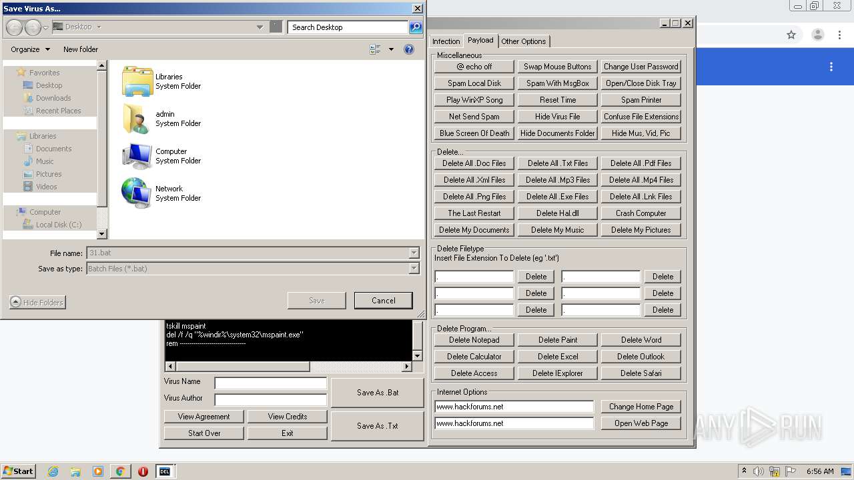Screen dimensions: 854x480
Task: Click horizontal scrollbar in code preview
Action: click(289, 367)
